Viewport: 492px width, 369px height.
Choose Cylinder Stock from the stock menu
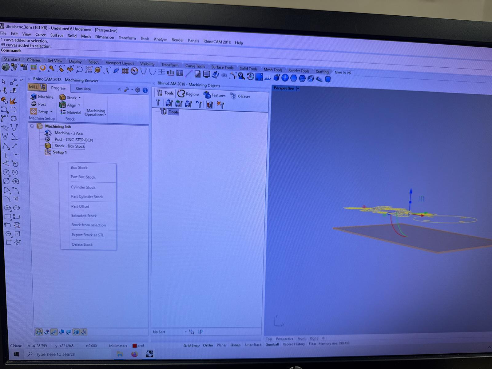tap(83, 187)
